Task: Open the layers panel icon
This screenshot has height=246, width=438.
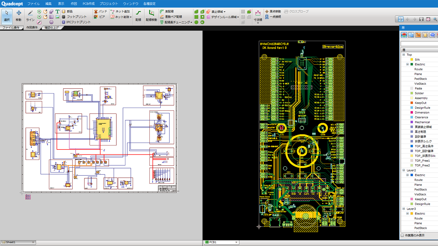Action: pyautogui.click(x=404, y=35)
